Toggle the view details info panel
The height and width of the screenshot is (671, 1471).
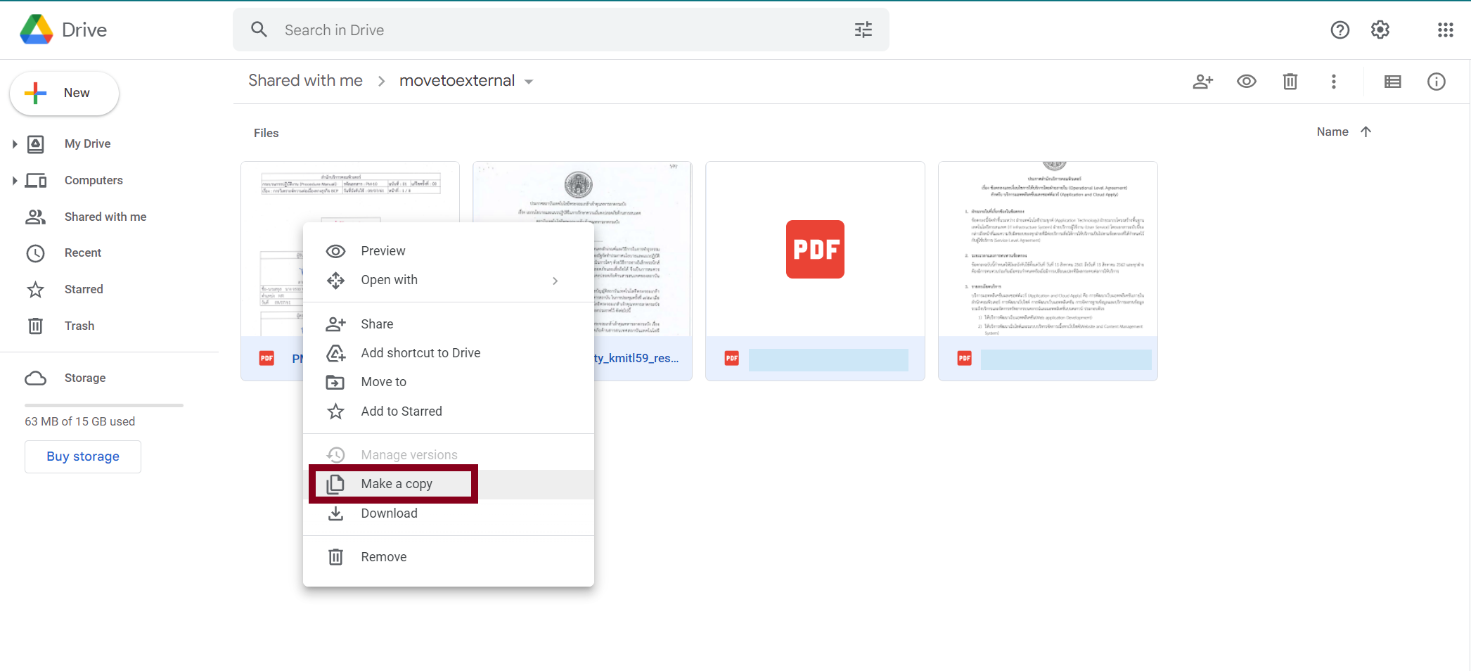click(x=1436, y=82)
